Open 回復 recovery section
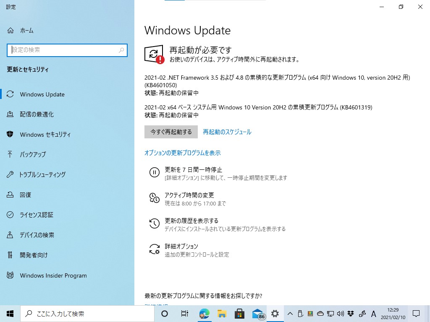 (x=25, y=195)
